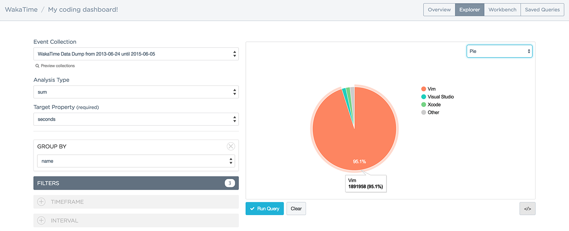Click the Event Collection field label
The width and height of the screenshot is (569, 231).
(55, 42)
